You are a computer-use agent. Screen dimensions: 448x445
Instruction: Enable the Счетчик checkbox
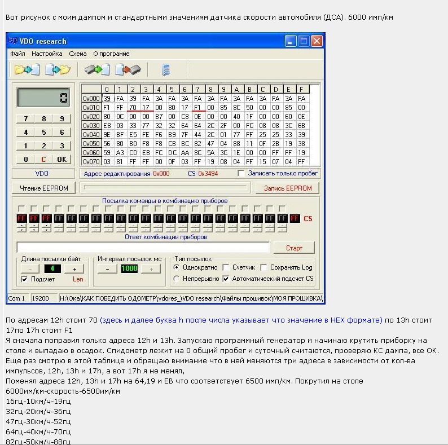pyautogui.click(x=226, y=268)
